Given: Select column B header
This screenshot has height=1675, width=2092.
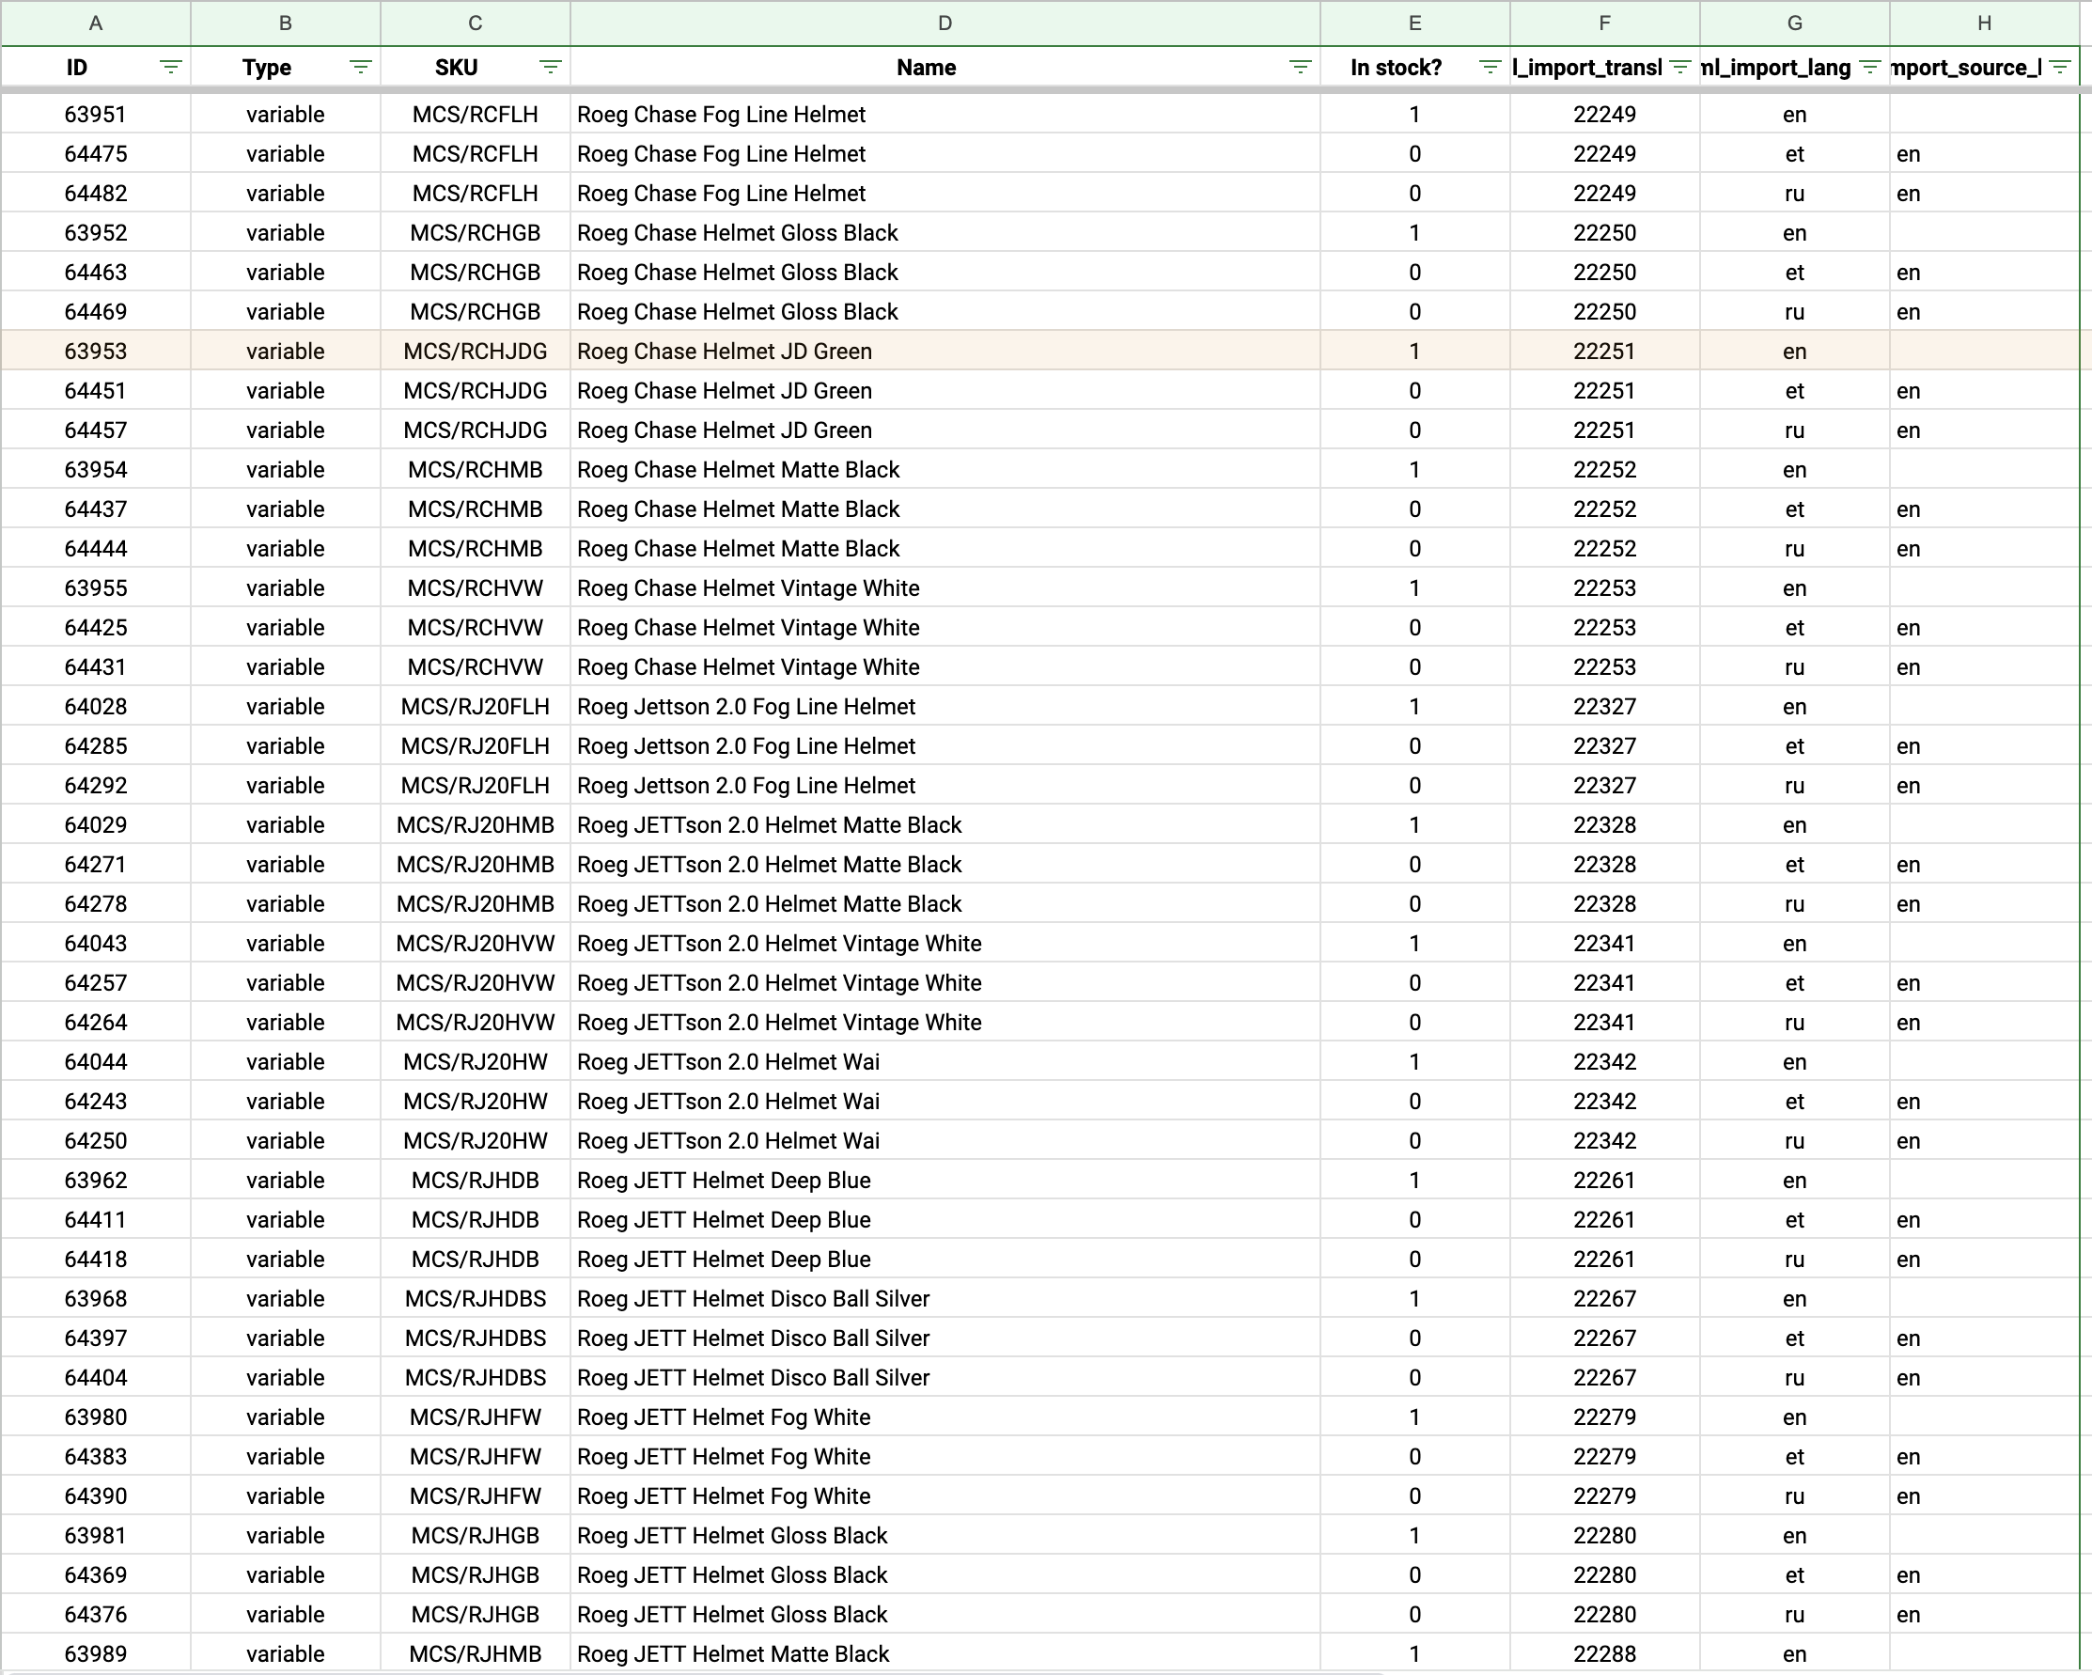Looking at the screenshot, I should (x=286, y=23).
